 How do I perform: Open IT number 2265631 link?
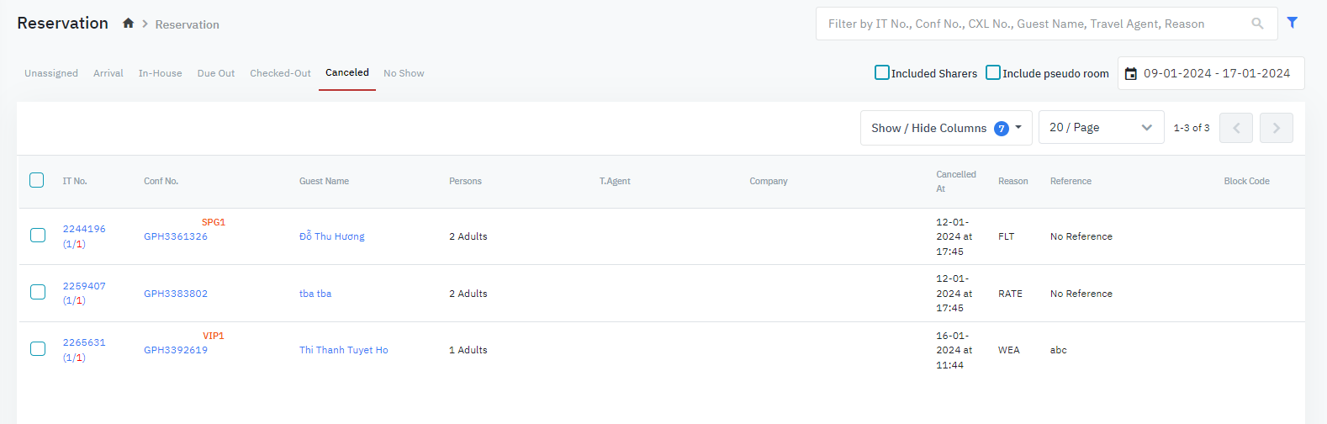[84, 342]
